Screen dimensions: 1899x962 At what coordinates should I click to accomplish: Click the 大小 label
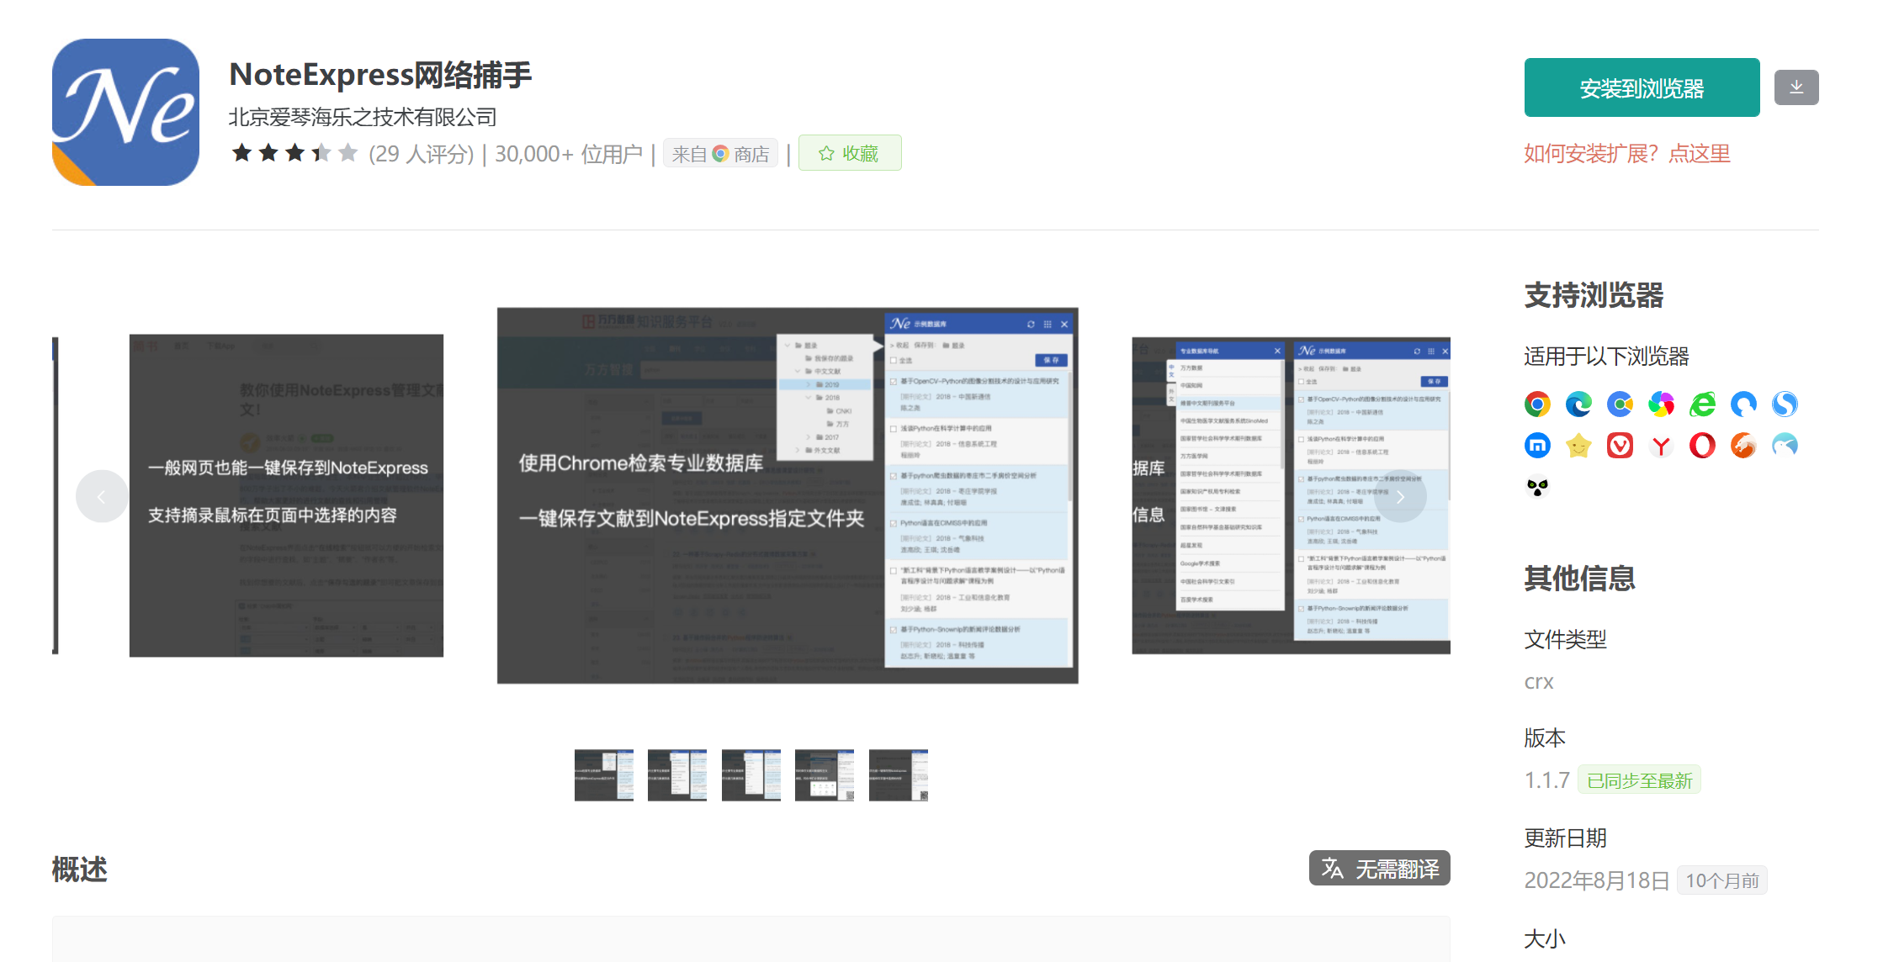tap(1545, 938)
